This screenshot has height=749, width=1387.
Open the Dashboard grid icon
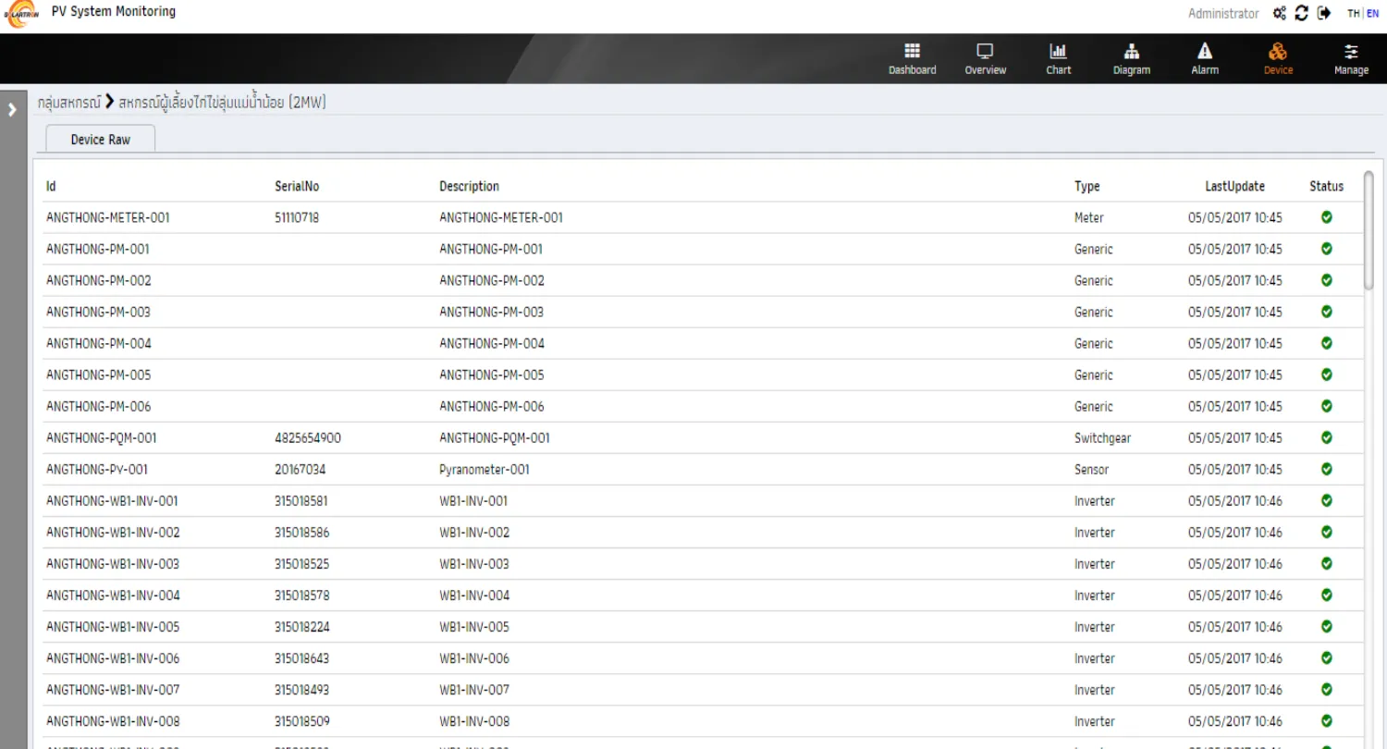pyautogui.click(x=912, y=51)
